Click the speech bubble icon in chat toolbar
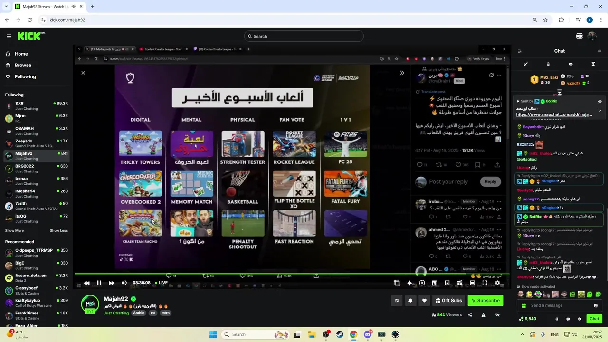This screenshot has height=342, width=608. point(570,64)
